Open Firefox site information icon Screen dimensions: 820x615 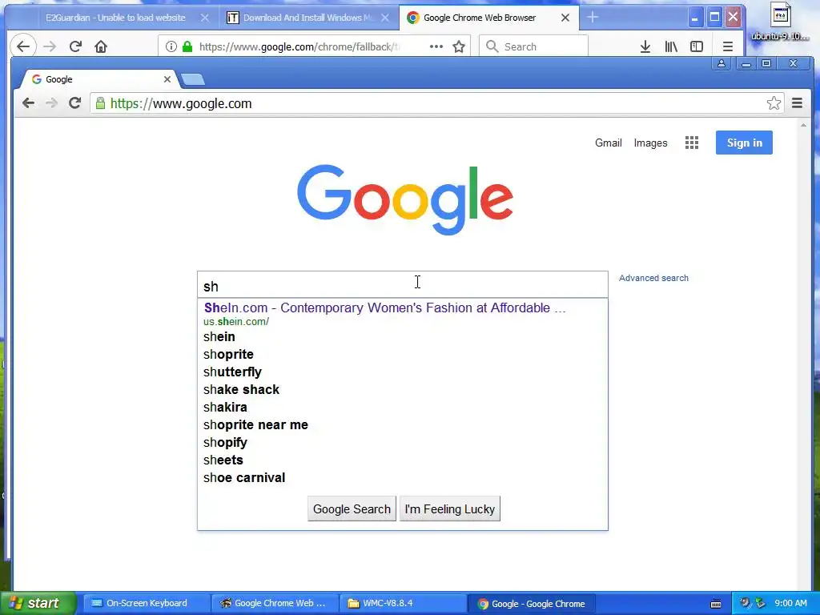(171, 46)
